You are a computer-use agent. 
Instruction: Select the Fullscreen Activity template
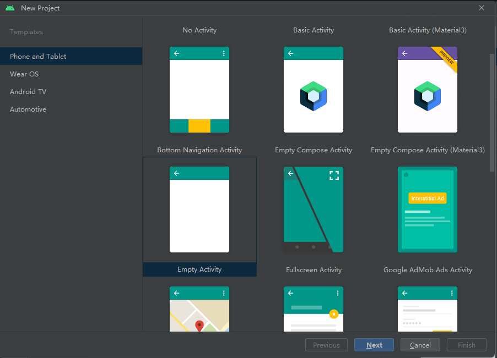314,210
